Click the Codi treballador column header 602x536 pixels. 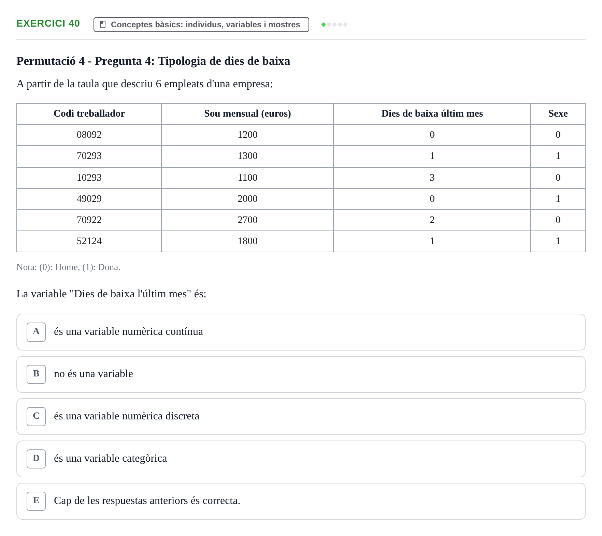click(x=89, y=114)
